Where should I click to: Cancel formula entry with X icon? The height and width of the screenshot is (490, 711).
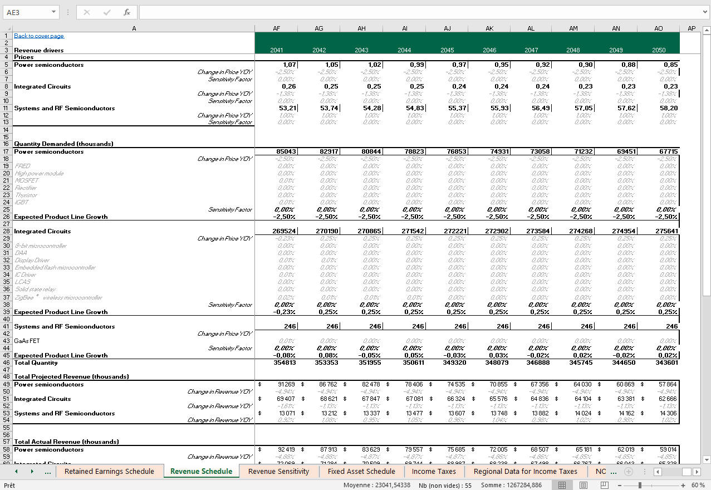(87, 12)
